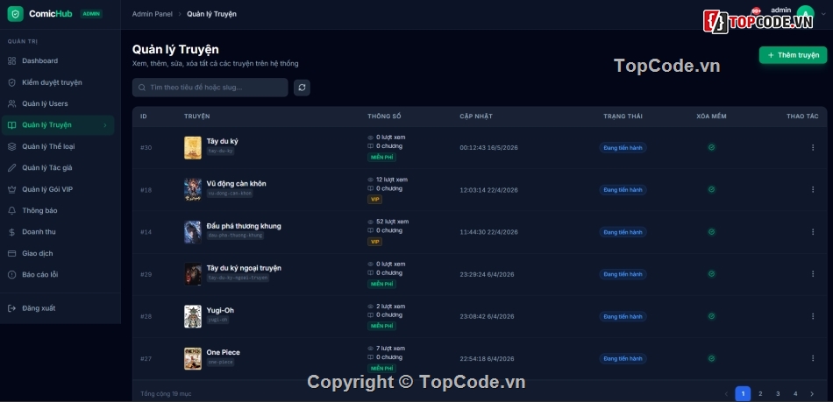Go to pagination page 2
This screenshot has height=402, width=833.
pos(760,393)
